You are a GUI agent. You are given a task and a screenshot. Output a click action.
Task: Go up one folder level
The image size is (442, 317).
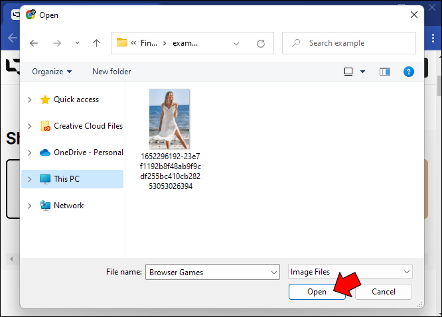click(x=96, y=43)
